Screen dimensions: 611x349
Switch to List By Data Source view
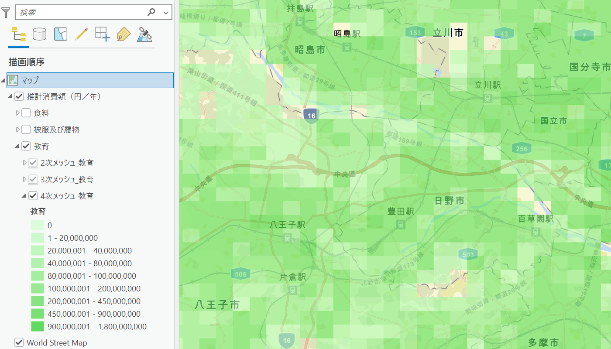(x=39, y=34)
